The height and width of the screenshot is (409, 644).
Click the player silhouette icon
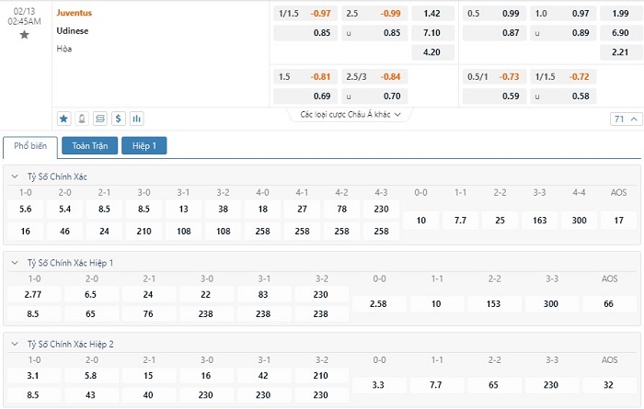82,119
